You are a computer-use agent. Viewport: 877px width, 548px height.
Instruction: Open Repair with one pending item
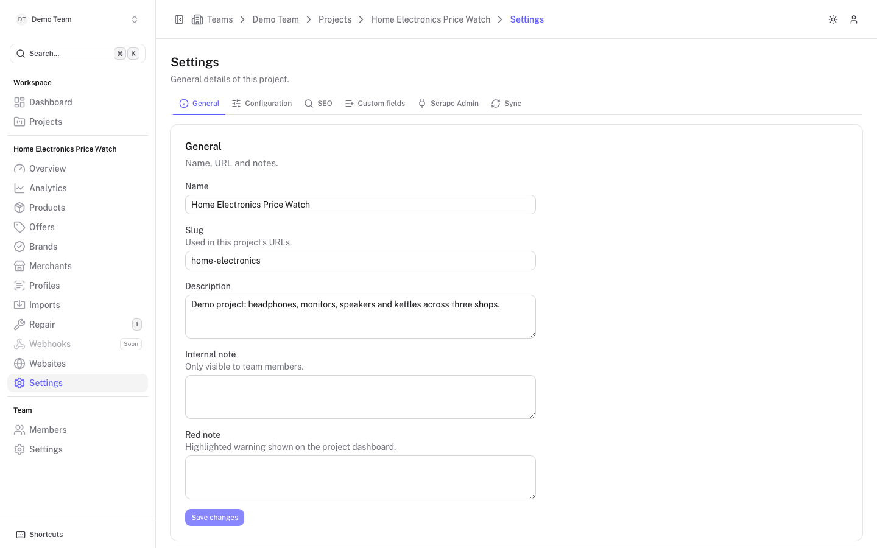tap(77, 325)
